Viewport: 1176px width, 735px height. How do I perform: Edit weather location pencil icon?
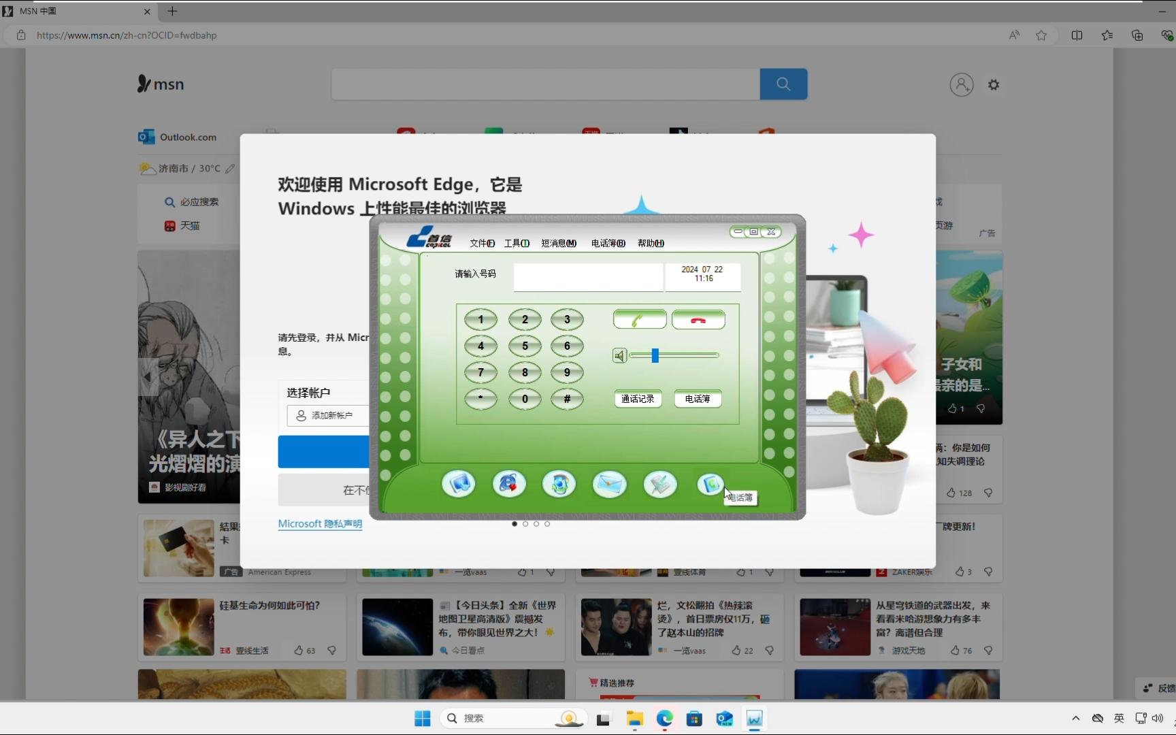click(x=230, y=169)
